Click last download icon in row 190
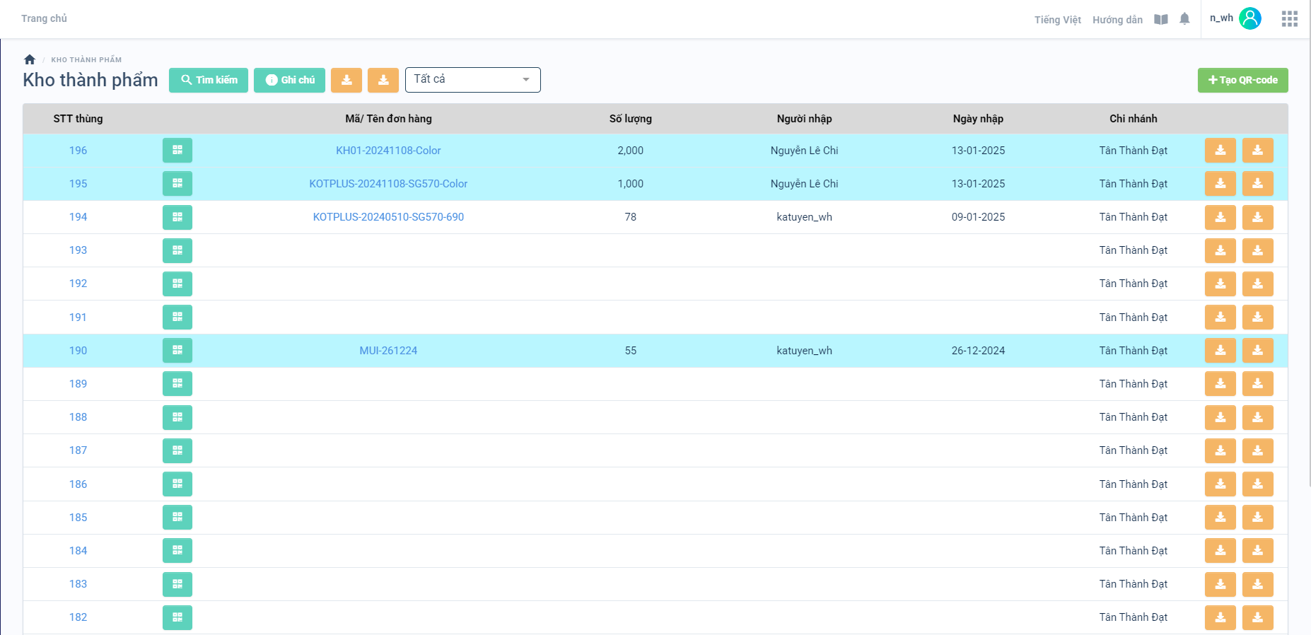 coord(1258,351)
